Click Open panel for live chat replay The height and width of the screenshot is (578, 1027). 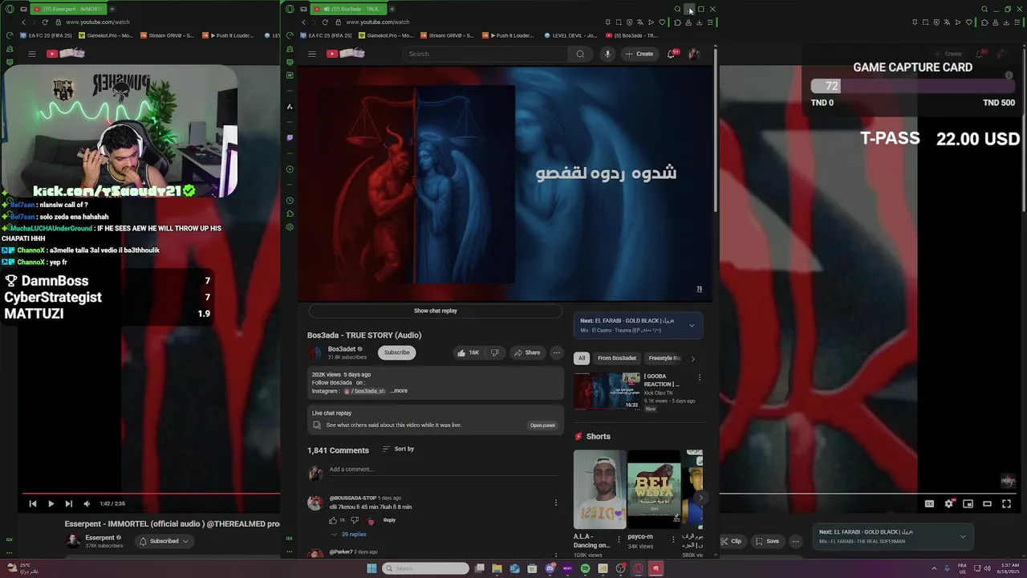pos(542,425)
